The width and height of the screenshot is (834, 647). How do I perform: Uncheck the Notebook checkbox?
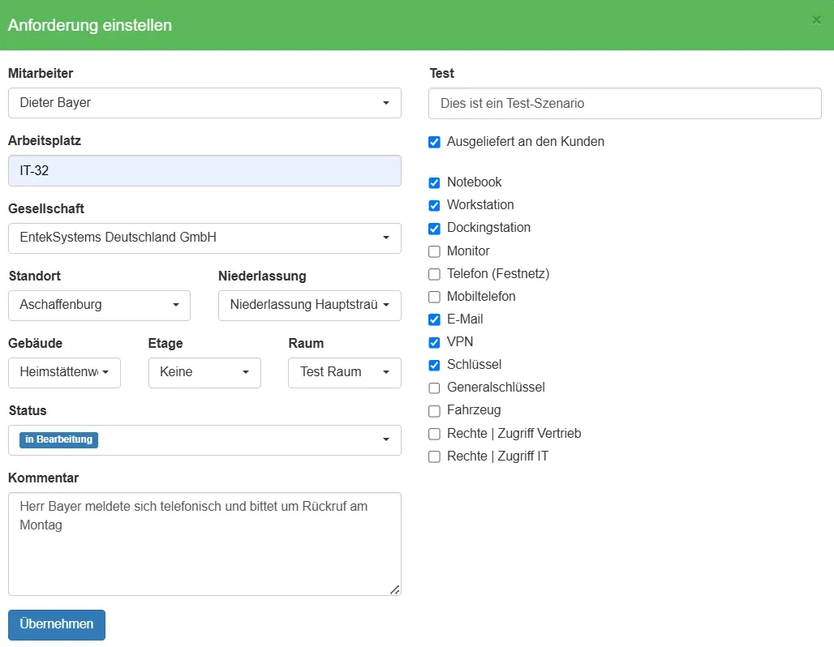pyautogui.click(x=435, y=183)
